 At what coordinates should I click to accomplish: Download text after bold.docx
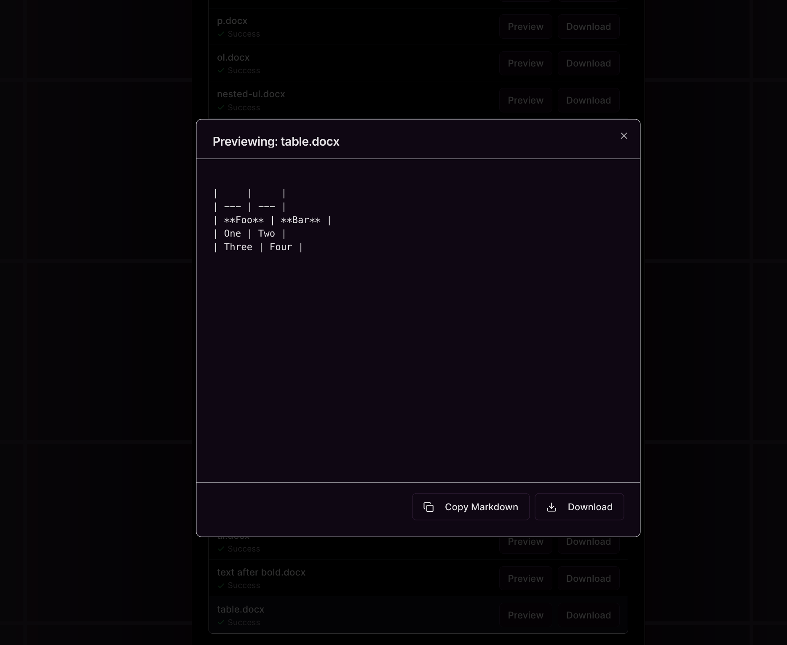point(589,578)
